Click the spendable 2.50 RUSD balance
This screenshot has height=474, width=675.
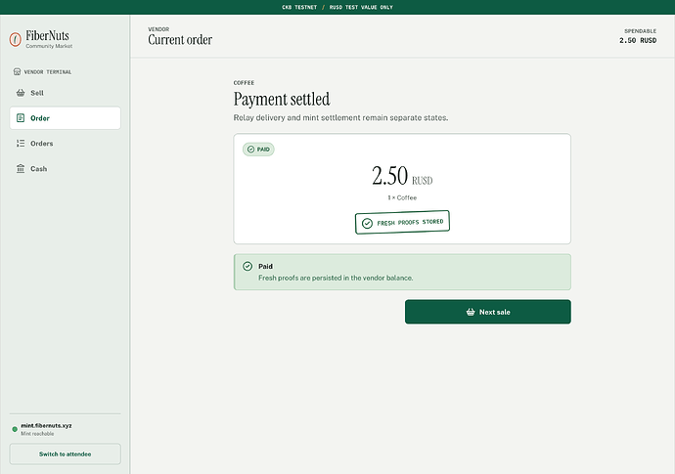(638, 40)
